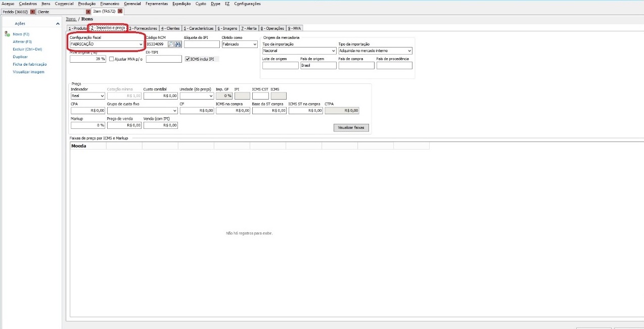This screenshot has height=329, width=644.
Task: Collapse the Ações panel chevron
Action: click(x=58, y=24)
